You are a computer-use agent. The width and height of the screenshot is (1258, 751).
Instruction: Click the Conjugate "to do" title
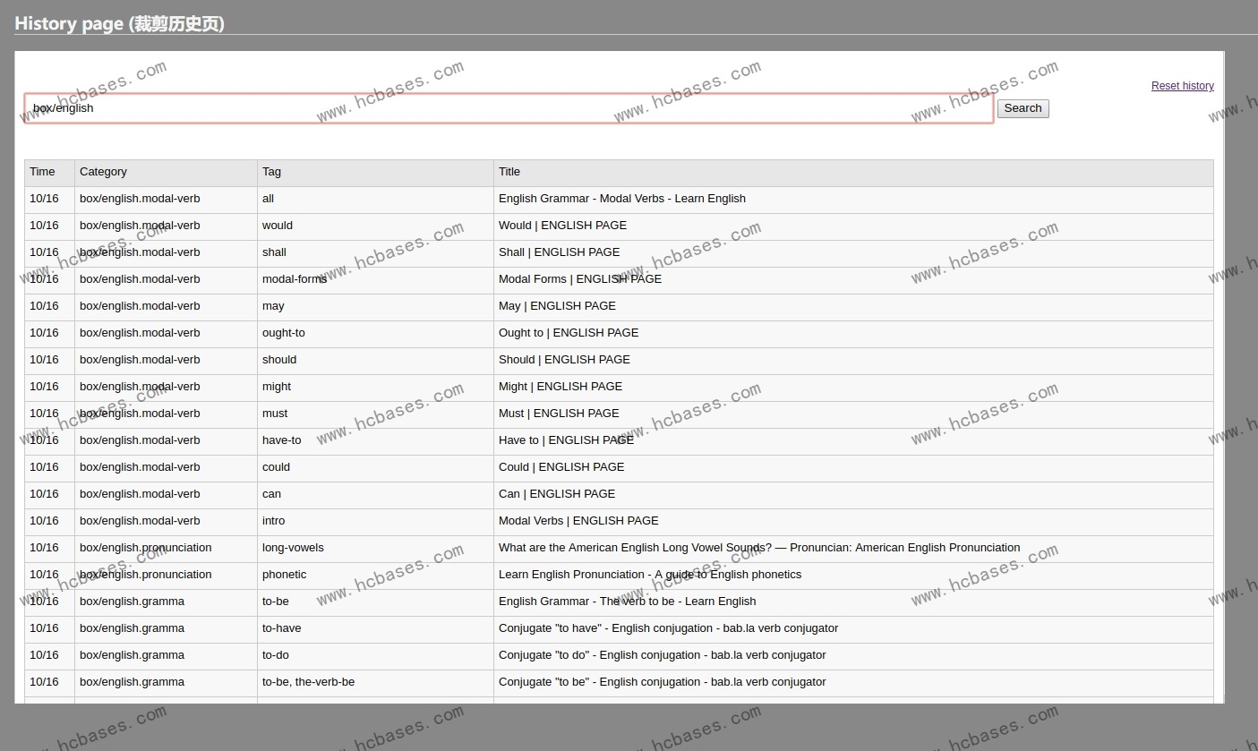coord(662,655)
